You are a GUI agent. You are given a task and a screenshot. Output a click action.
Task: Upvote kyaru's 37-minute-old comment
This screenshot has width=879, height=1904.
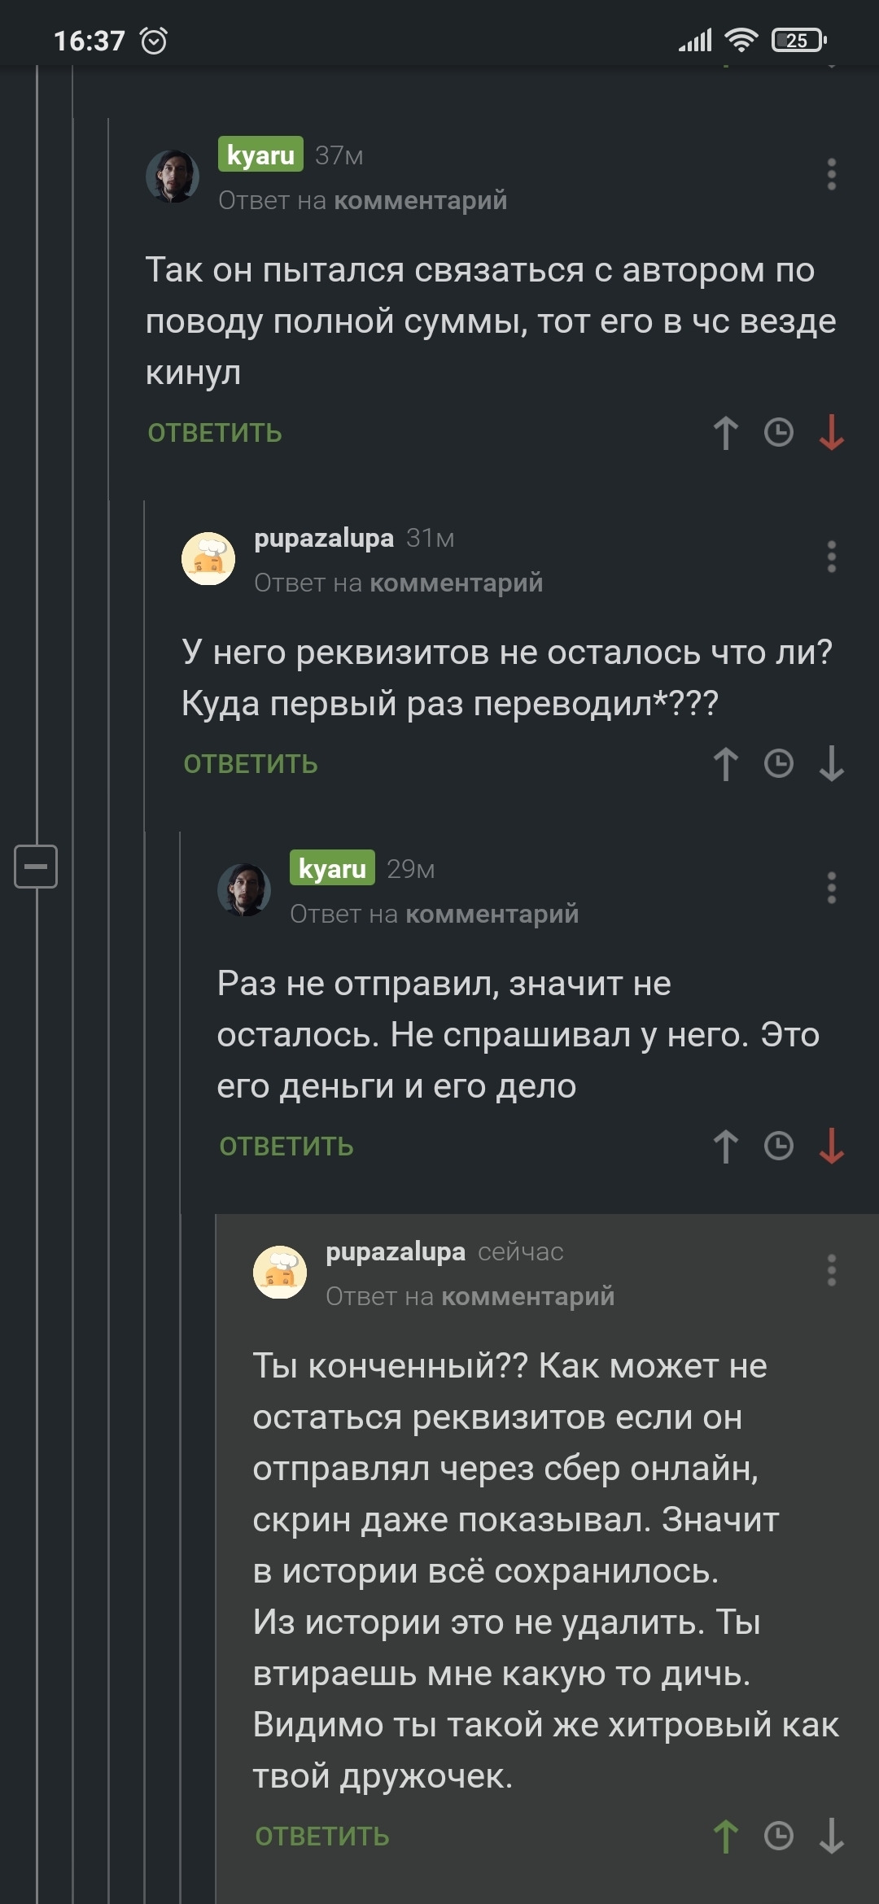tap(725, 433)
